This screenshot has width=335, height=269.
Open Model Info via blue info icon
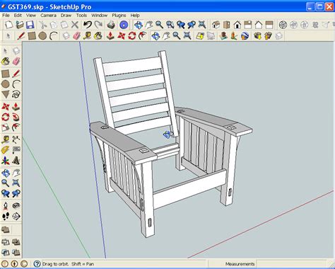[x=124, y=25]
